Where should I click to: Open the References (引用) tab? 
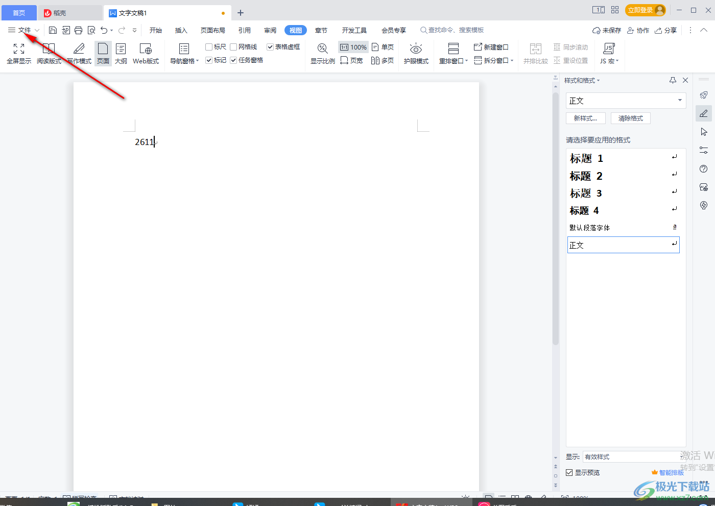[245, 30]
